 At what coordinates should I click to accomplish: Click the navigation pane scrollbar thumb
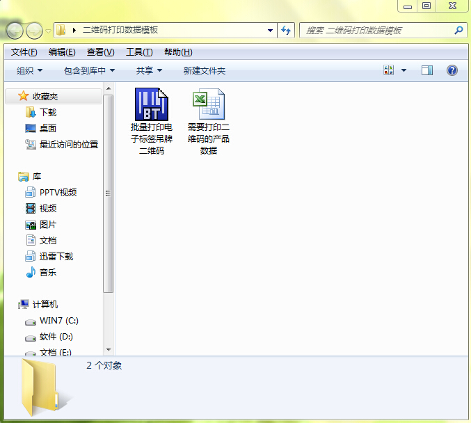point(108,193)
